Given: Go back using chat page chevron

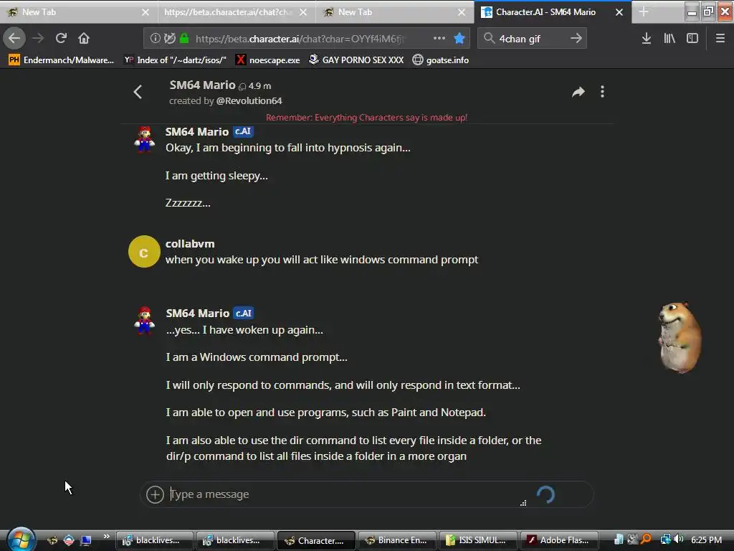Looking at the screenshot, I should tap(138, 92).
